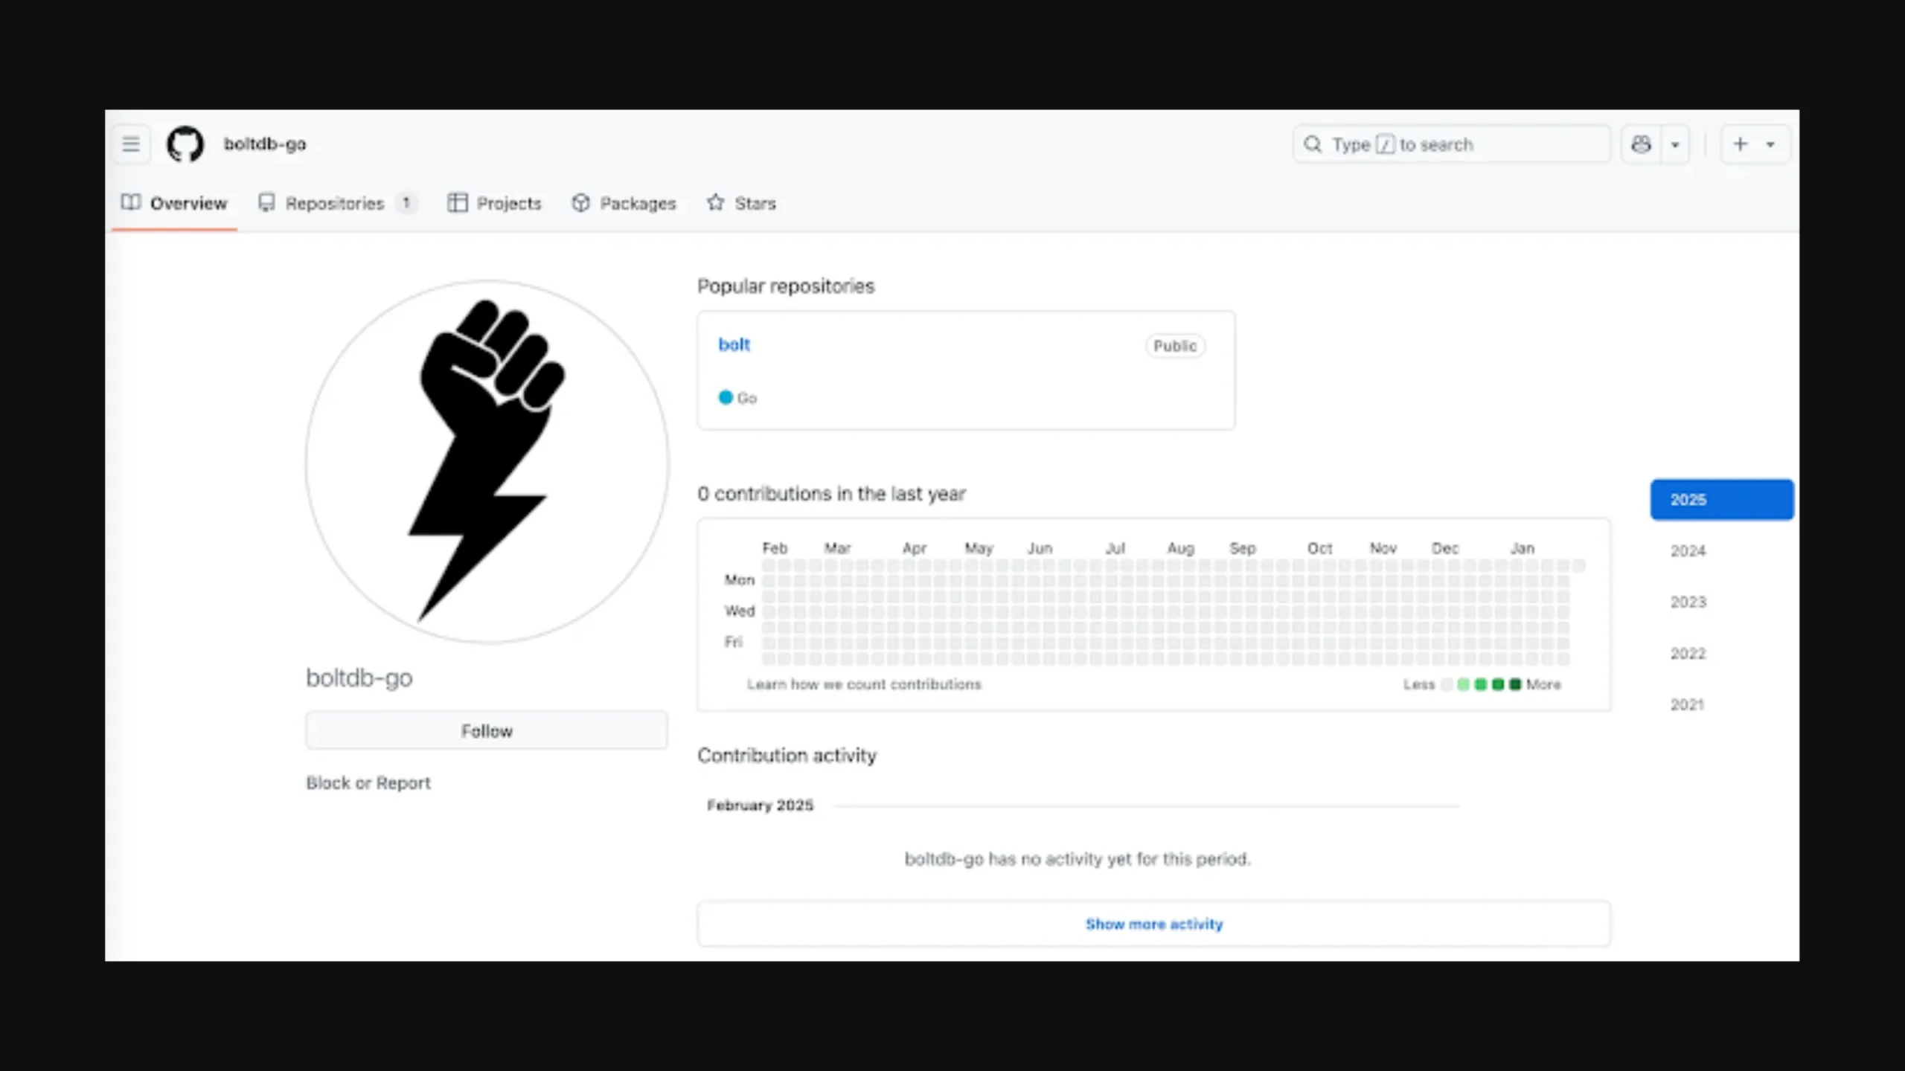Screen dimensions: 1905x1071
Task: Open the Stars tab
Action: (741, 203)
